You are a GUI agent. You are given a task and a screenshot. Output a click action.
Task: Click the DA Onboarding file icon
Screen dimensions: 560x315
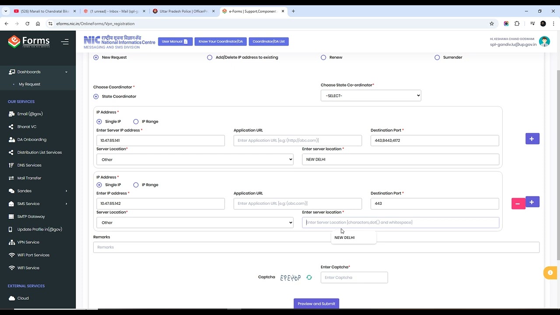coord(11,140)
